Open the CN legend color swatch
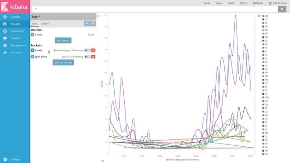This screenshot has height=163, width=290. tap(263, 16)
